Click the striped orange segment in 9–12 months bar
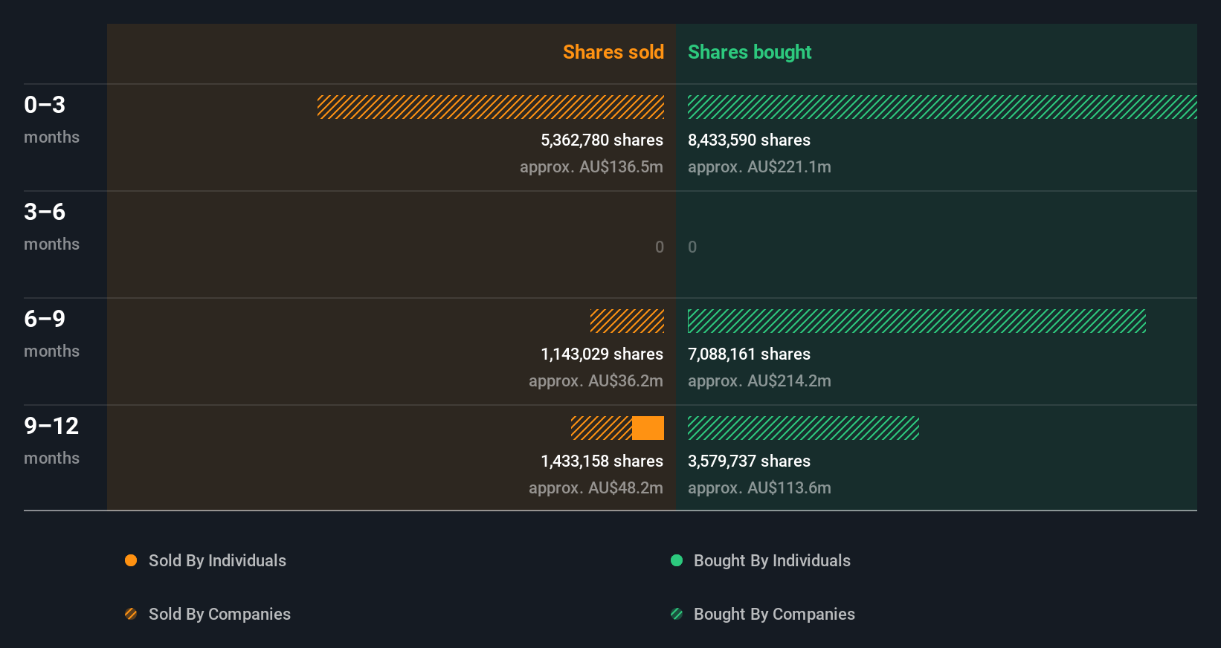The height and width of the screenshot is (648, 1221). [x=602, y=428]
